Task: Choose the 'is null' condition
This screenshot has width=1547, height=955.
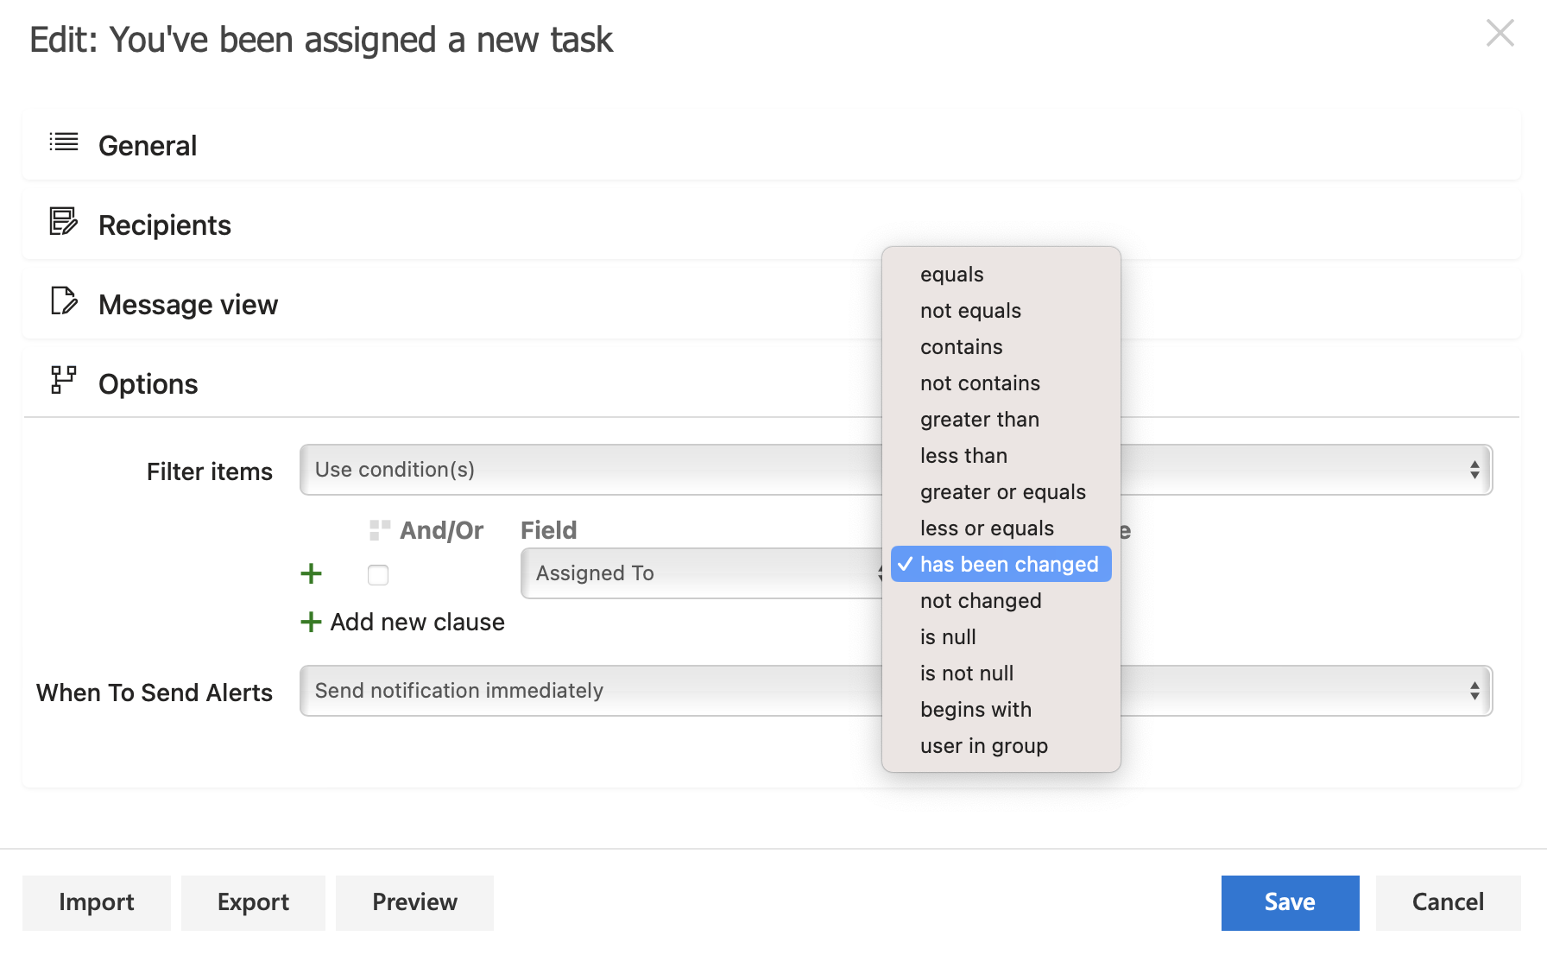Action: tap(948, 636)
